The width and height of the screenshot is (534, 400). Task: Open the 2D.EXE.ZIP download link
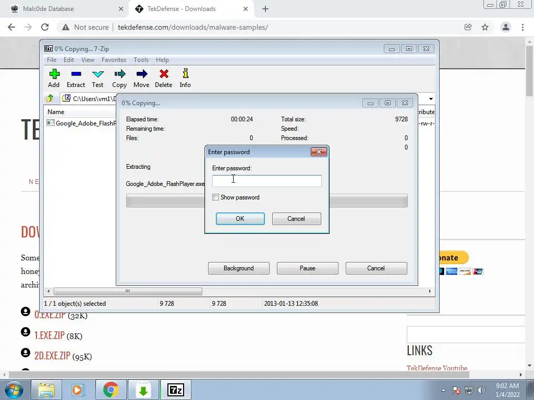tap(53, 356)
